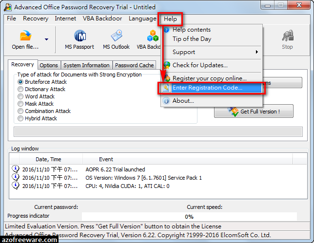The image size is (314, 243).
Task: Enable the Combination Attack option
Action: point(20,111)
